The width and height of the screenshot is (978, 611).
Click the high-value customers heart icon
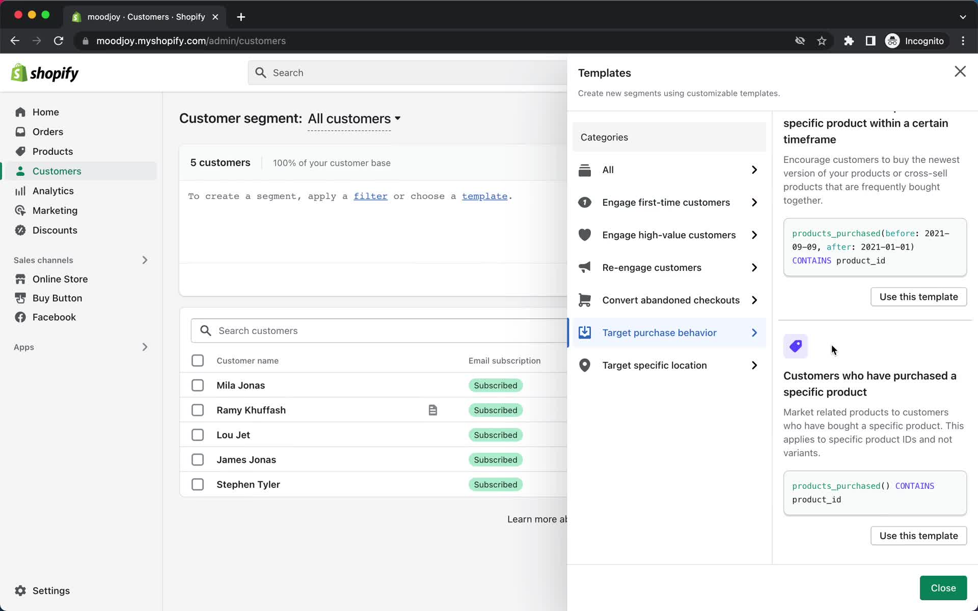click(585, 235)
